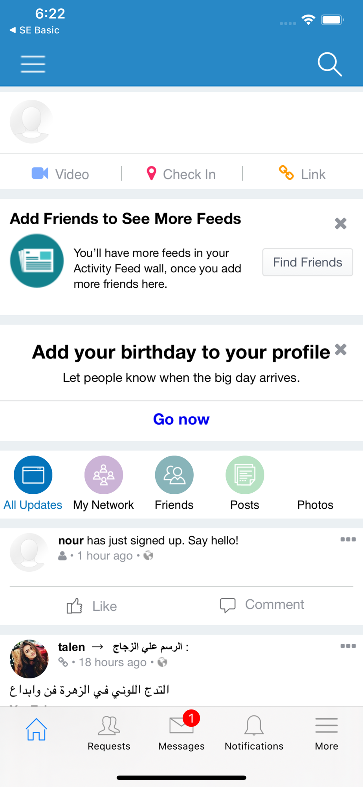Click the Find Friends button
Viewport: 363px width, 787px height.
[308, 262]
